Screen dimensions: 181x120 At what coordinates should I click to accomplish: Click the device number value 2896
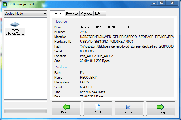click(83, 32)
